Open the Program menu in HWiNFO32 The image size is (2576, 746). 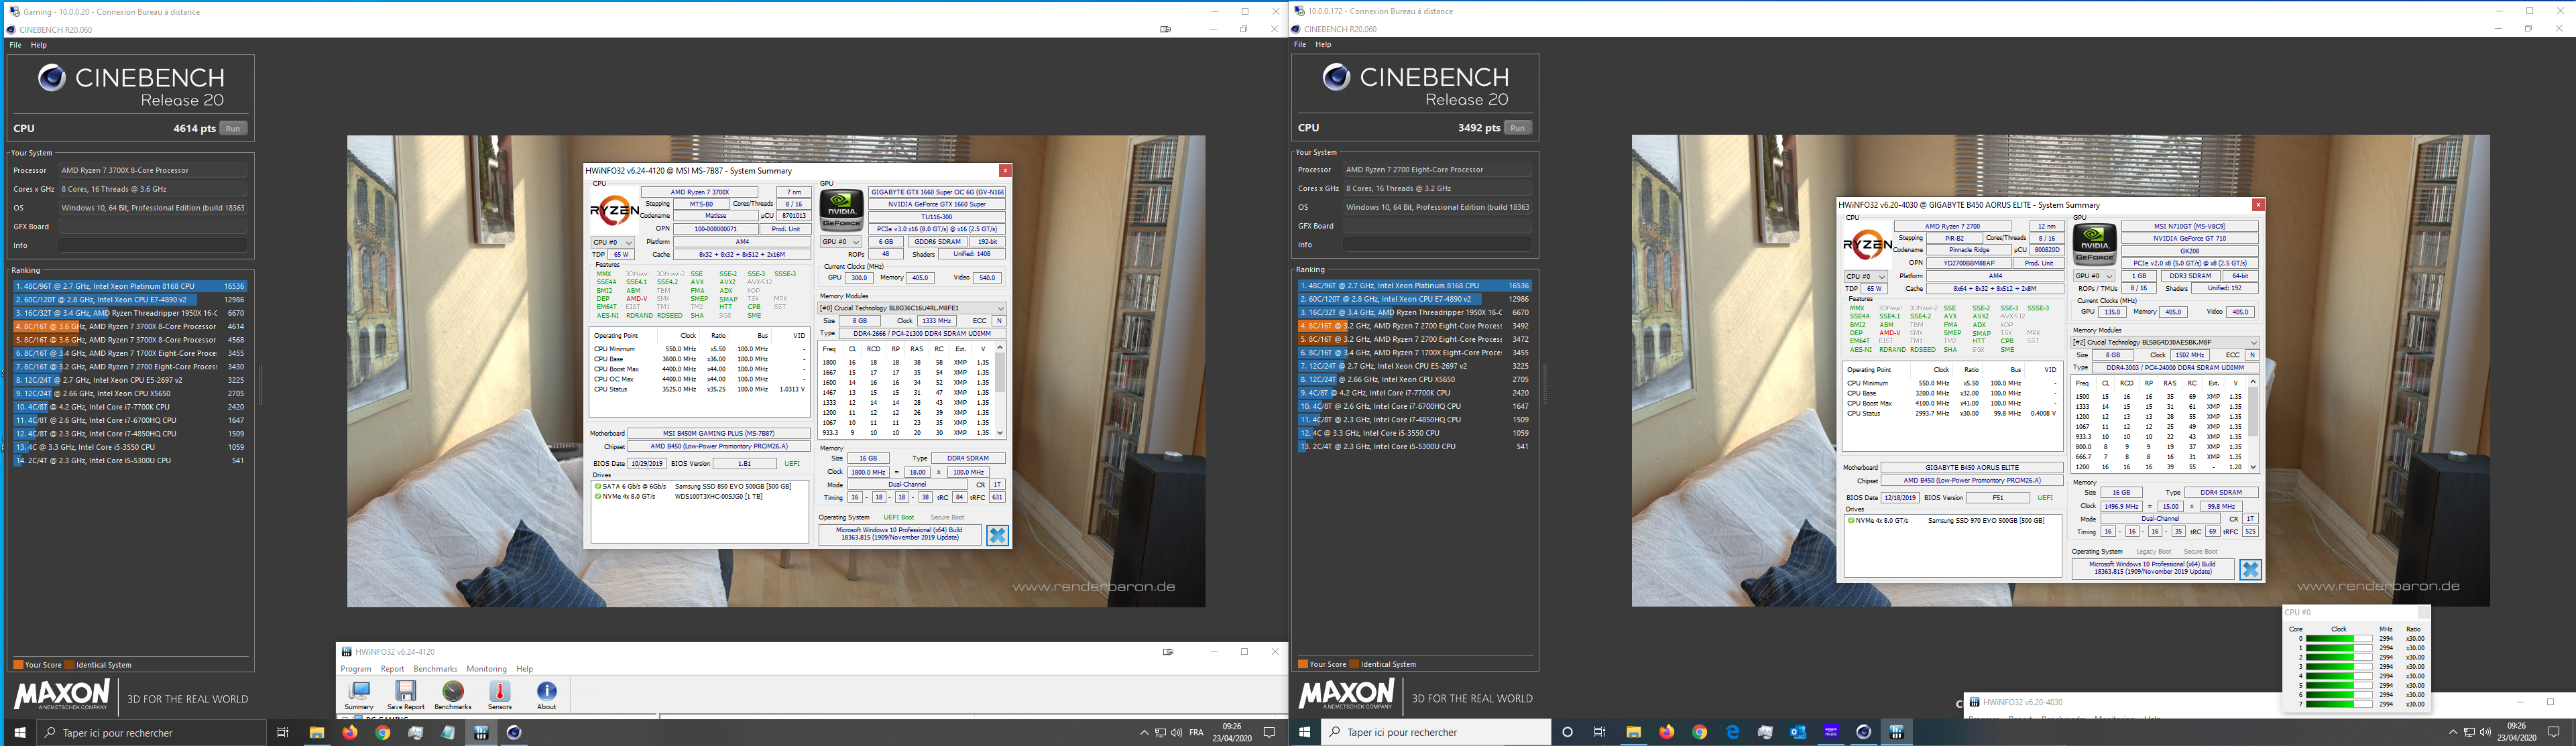[356, 669]
